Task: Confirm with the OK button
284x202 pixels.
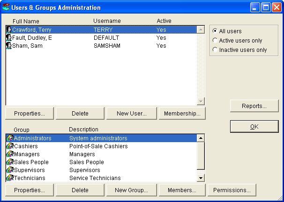Action: (254, 126)
